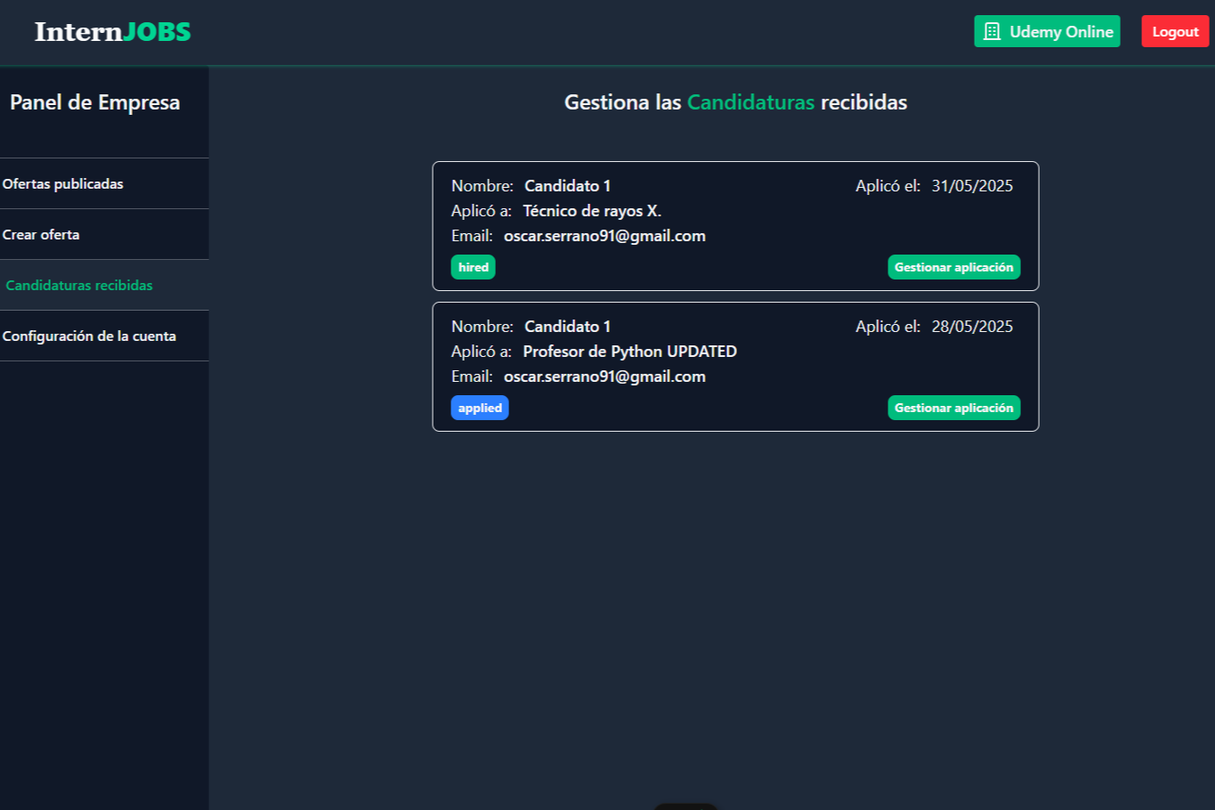Click the green hired status badge

[x=473, y=267]
